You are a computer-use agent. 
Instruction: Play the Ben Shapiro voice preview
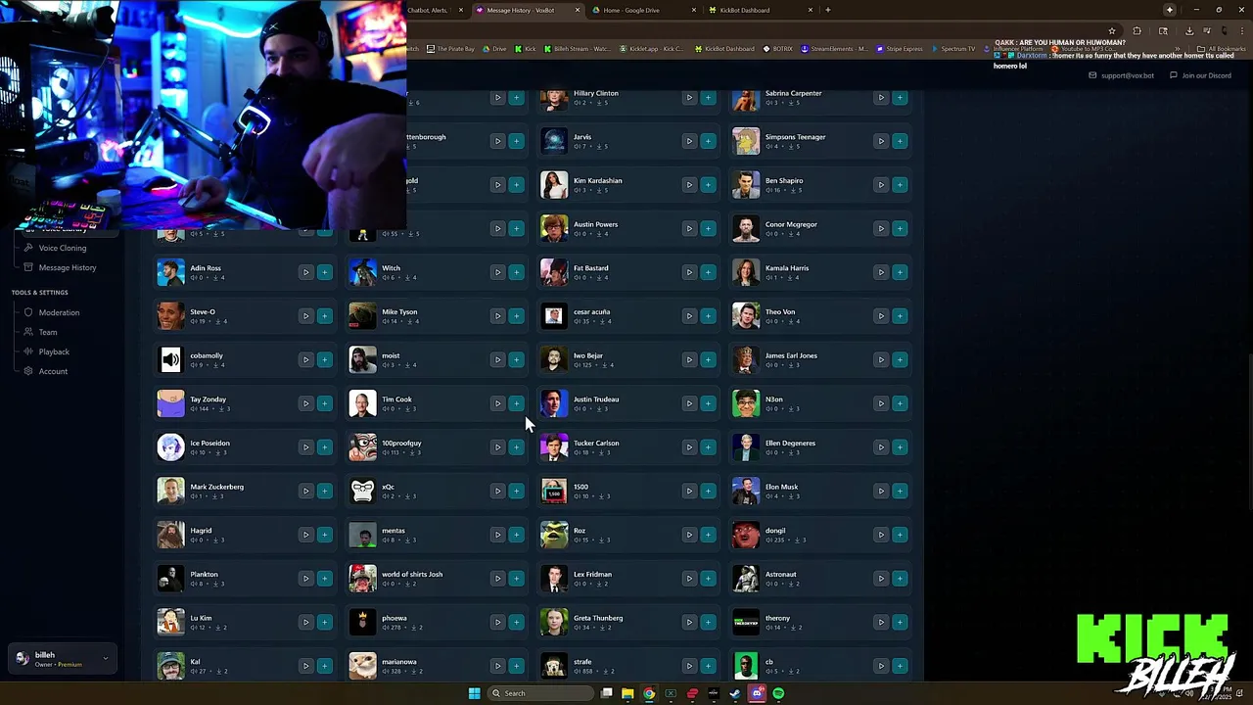pyautogui.click(x=881, y=185)
